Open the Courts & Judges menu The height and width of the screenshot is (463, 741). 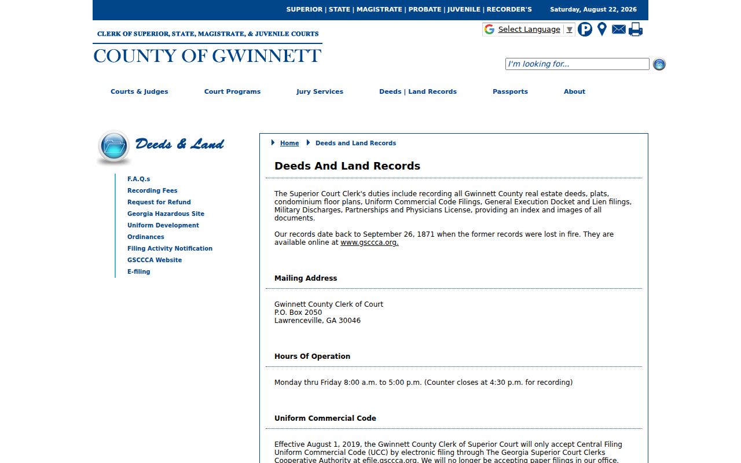pyautogui.click(x=140, y=91)
